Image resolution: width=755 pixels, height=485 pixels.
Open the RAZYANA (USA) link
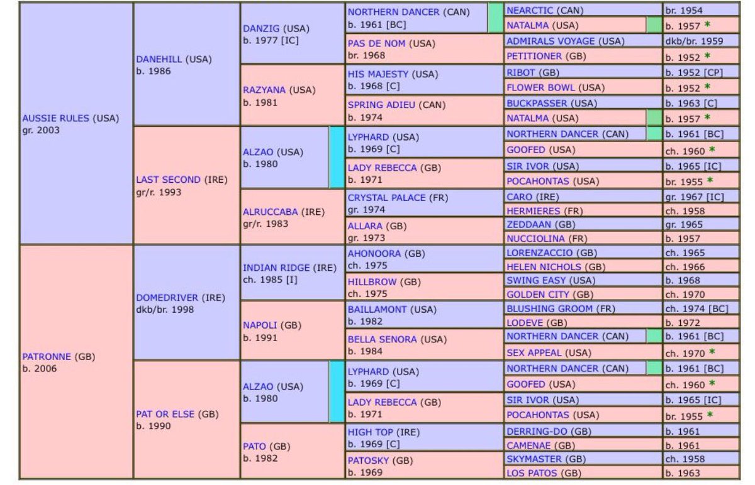coord(278,89)
